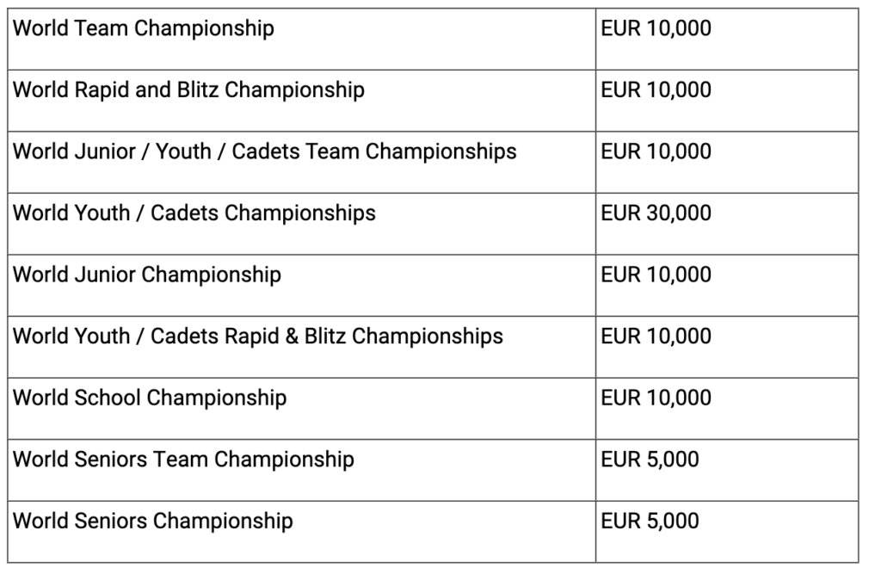
Task: Select World Junior / Youth / Cadets Team Championships
Action: point(301,163)
